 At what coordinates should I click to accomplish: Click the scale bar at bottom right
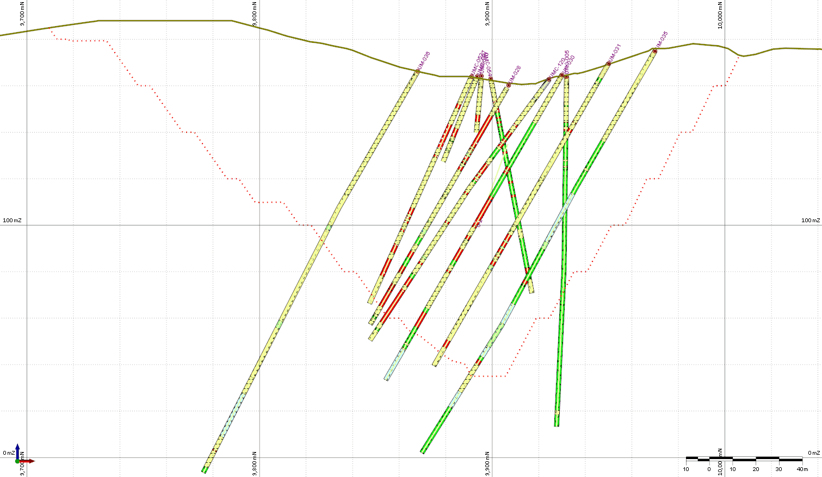click(744, 459)
